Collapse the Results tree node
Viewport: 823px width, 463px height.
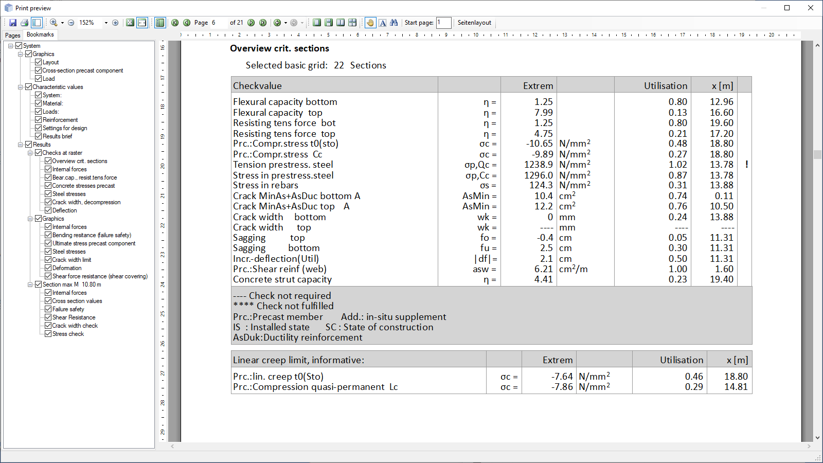(21, 145)
